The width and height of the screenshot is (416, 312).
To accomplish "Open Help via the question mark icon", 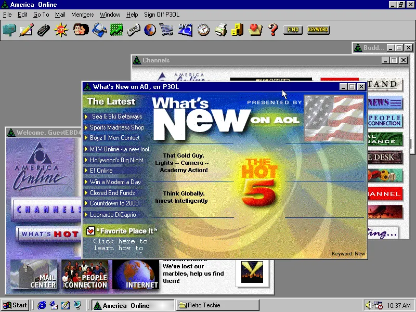I will coord(272,30).
